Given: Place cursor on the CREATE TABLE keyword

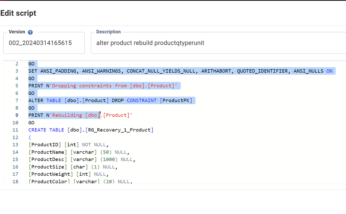Looking at the screenshot, I should coord(46,130).
